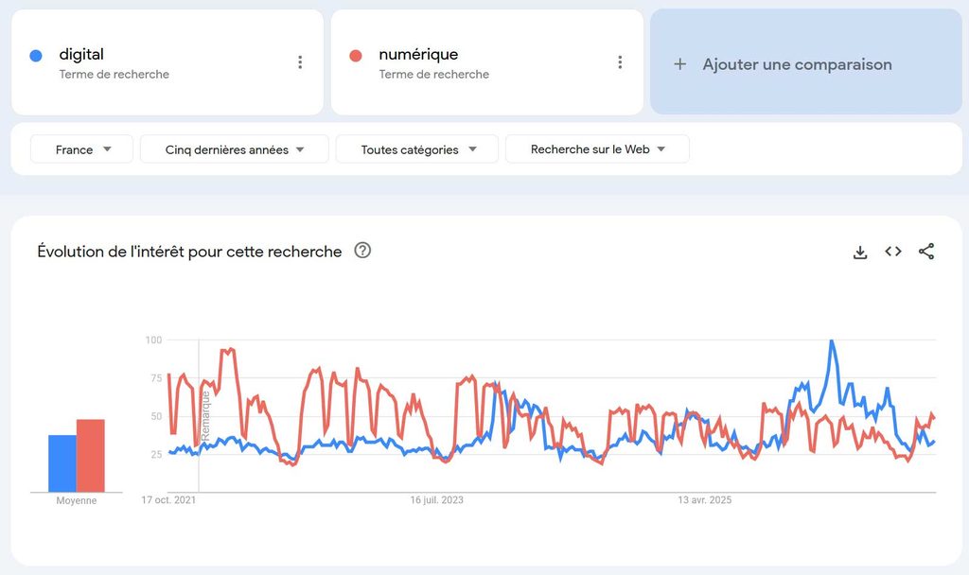This screenshot has height=575, width=969.
Task: Edit the digital search term
Action: click(81, 54)
